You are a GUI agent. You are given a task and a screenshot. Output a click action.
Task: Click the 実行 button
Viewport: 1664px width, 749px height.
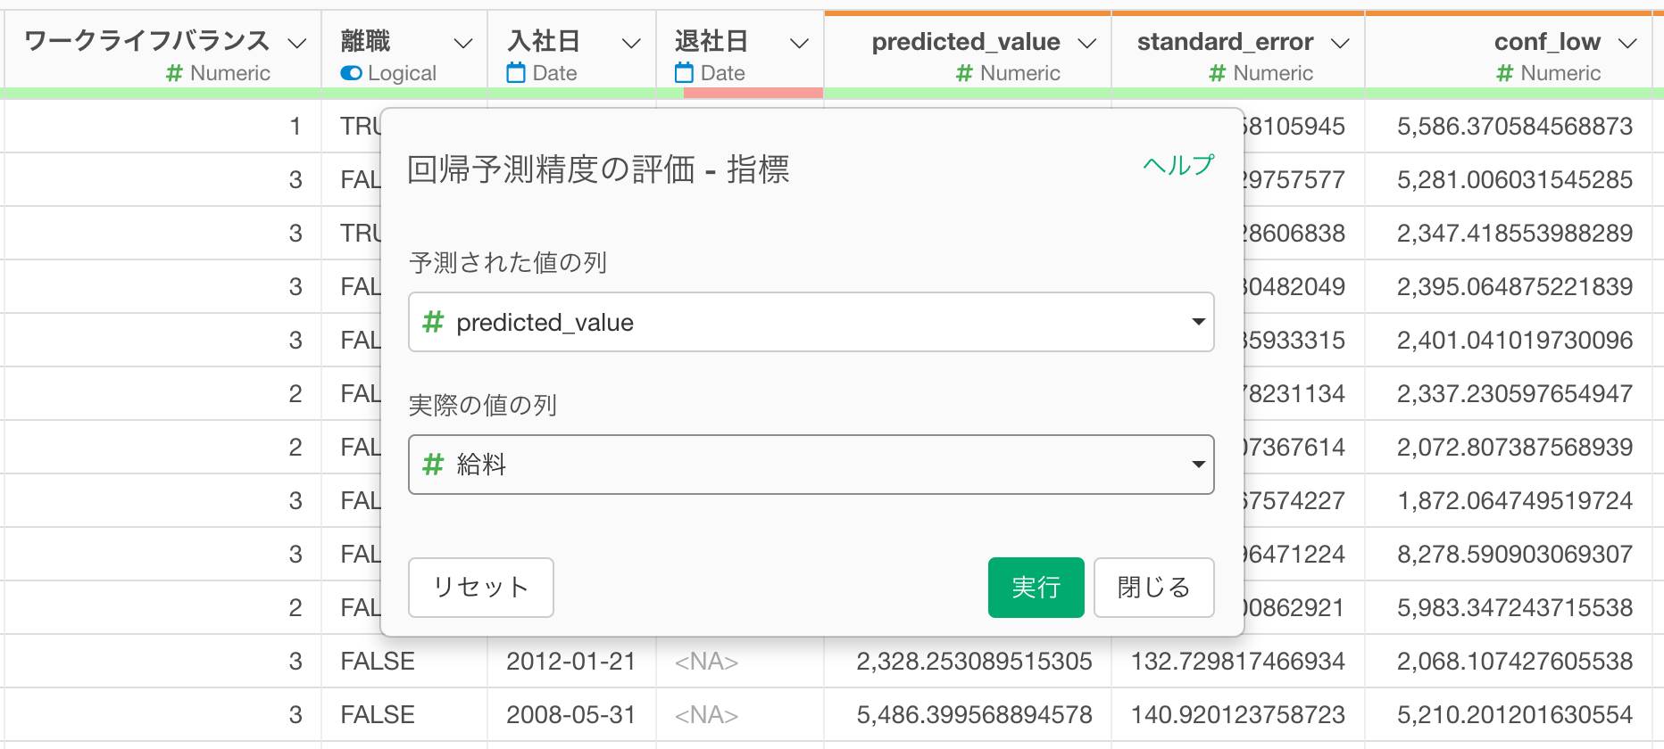pos(1036,588)
